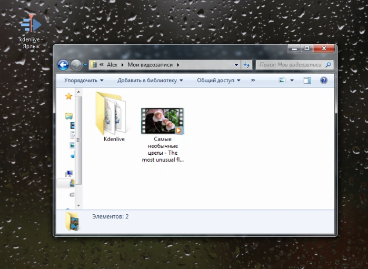Open the recent pages dropdown arrow
The image size is (368, 269).
[85, 65]
